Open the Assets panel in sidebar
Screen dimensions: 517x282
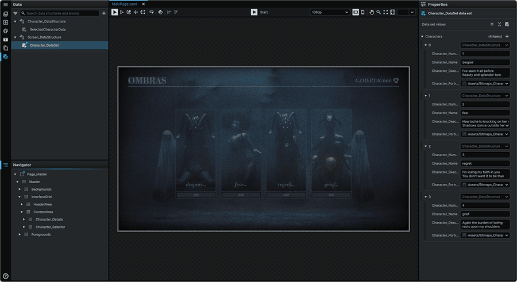[x=5, y=14]
